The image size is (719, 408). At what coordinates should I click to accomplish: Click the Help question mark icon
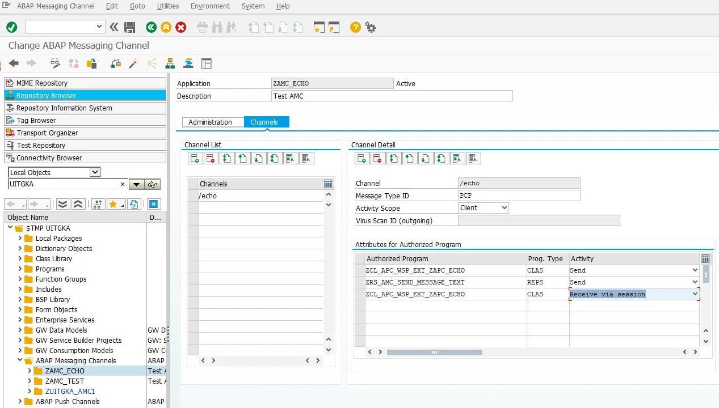(355, 27)
